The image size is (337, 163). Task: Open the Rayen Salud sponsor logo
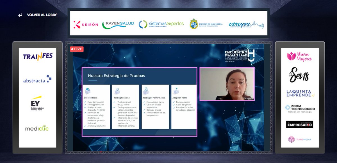[x=118, y=24]
